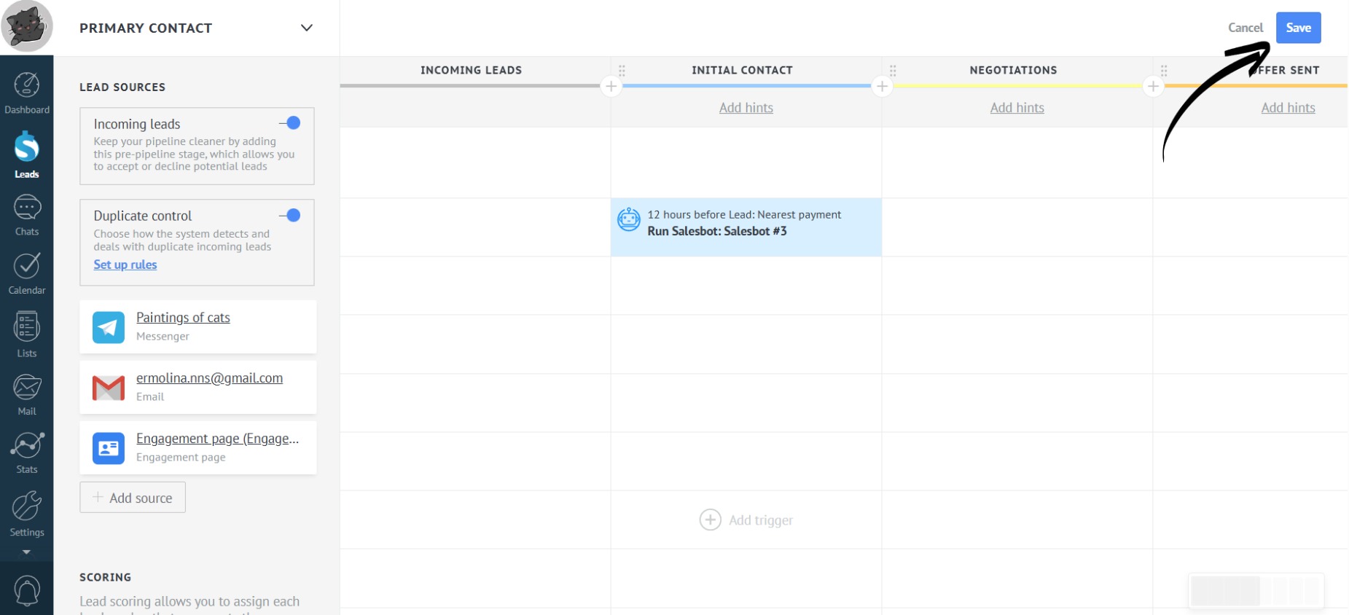The height and width of the screenshot is (615, 1349).
Task: Open the notifications bell icon
Action: pyautogui.click(x=27, y=590)
